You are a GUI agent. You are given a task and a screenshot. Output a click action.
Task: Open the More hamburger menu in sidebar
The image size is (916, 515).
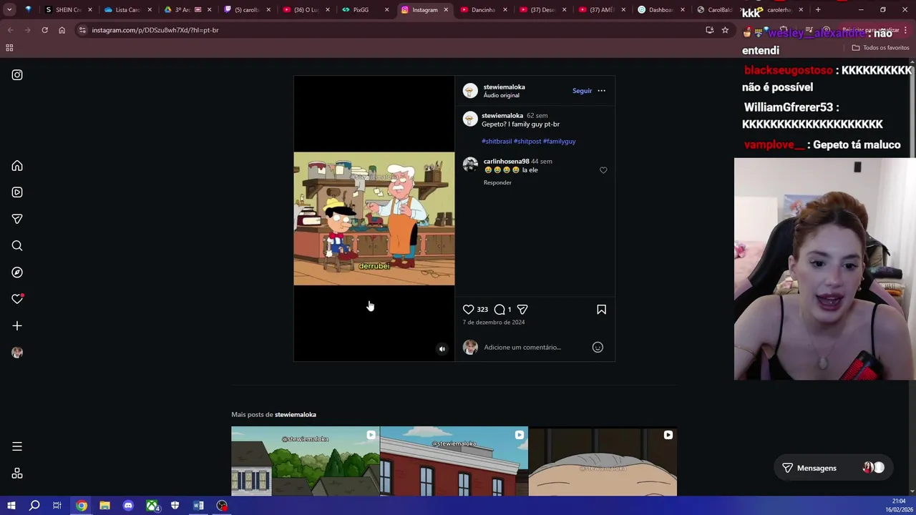click(17, 446)
